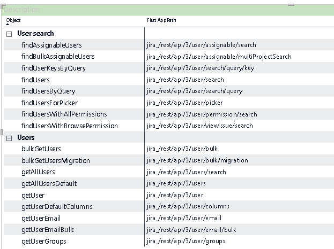
Task: Click path ending user/groups
Action: [x=186, y=241]
